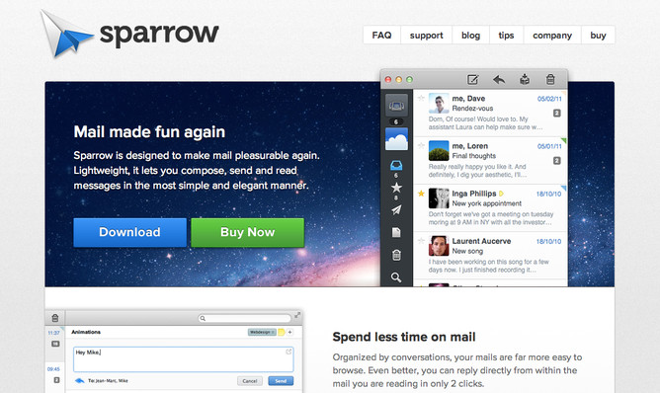
Task: Click the Cancel button in the quick reply
Action: tap(250, 381)
